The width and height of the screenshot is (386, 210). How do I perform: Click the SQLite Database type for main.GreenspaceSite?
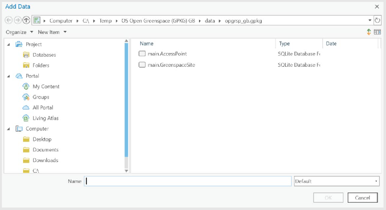pyautogui.click(x=299, y=65)
